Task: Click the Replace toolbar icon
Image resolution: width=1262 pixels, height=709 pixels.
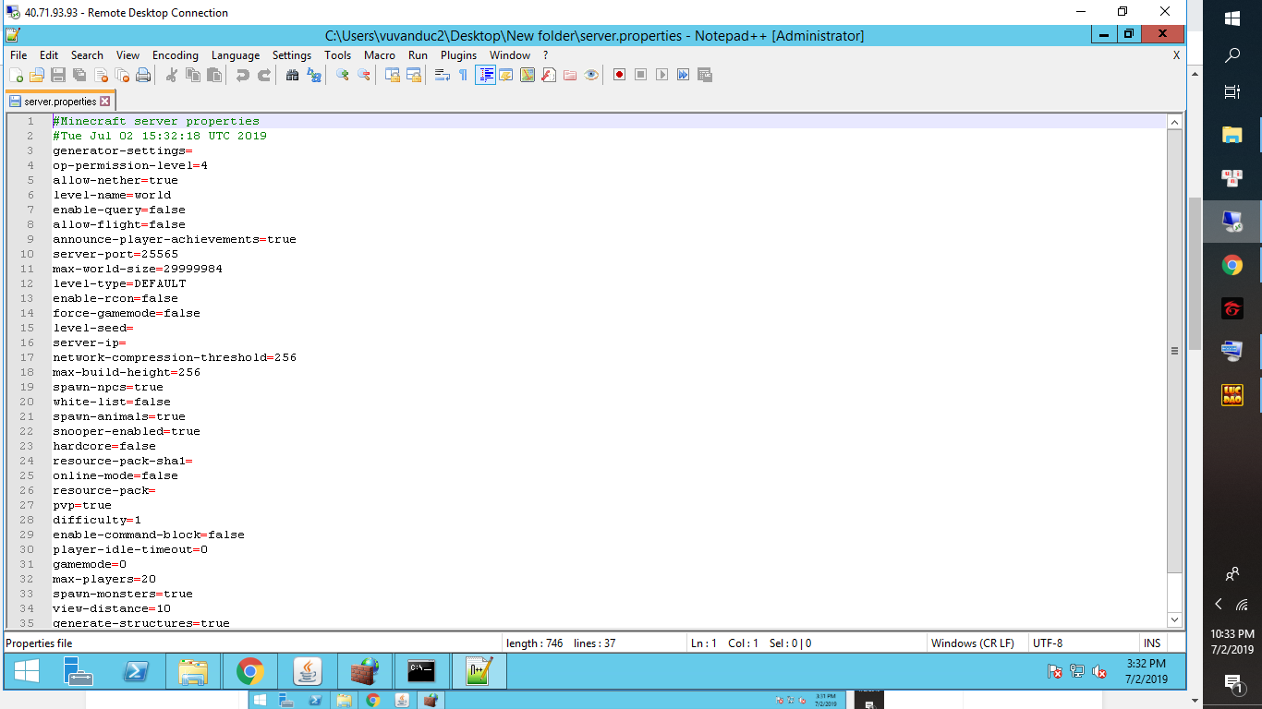Action: (314, 75)
